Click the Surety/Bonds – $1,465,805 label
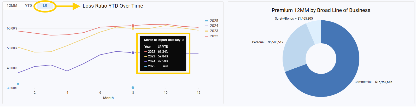 click(294, 19)
